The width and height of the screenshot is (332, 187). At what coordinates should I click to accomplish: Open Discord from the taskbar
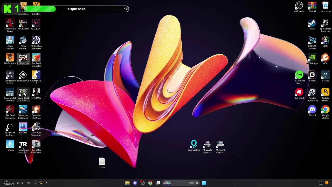(135, 183)
